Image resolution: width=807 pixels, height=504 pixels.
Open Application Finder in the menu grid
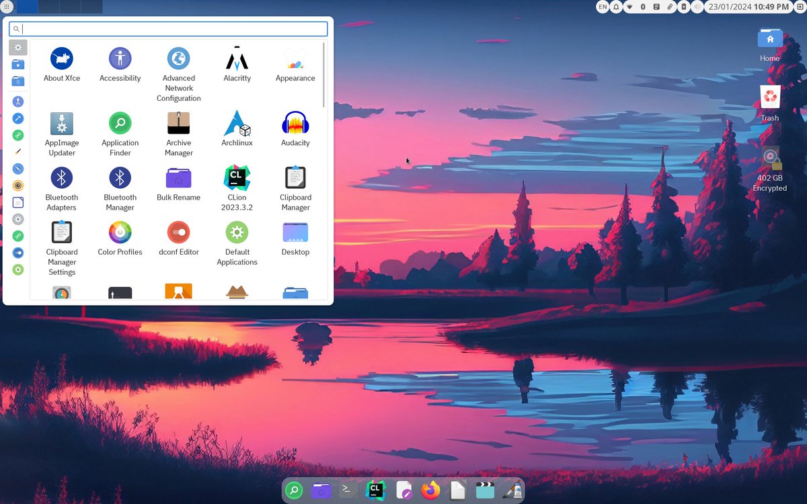tap(120, 134)
